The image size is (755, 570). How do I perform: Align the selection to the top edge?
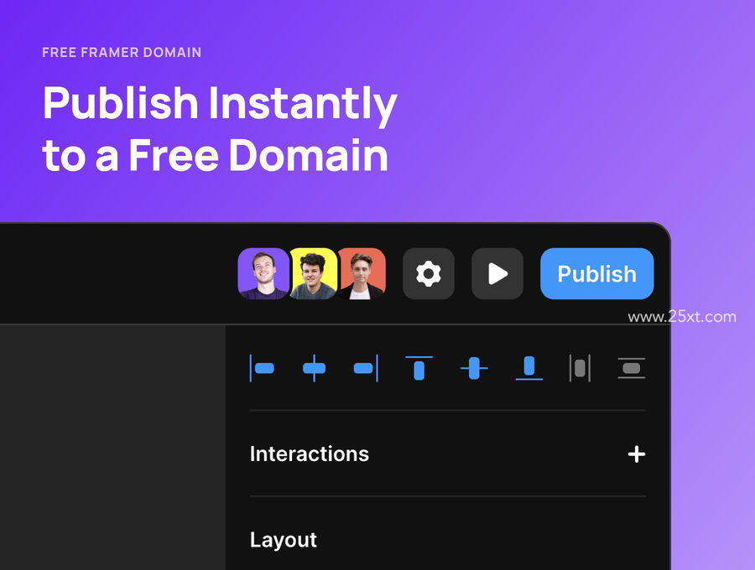click(x=419, y=369)
